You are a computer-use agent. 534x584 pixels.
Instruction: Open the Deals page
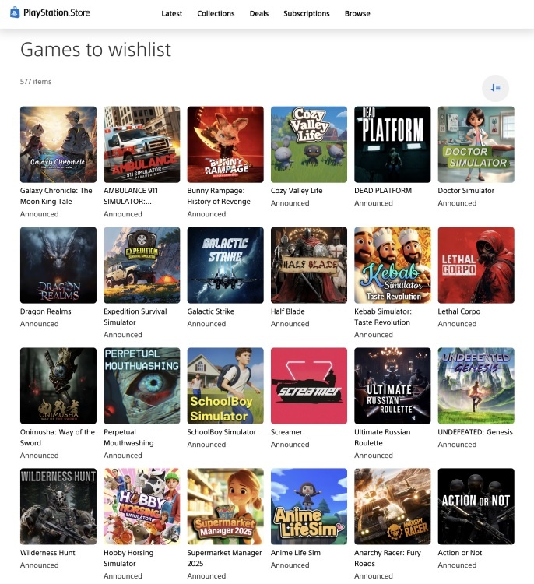pyautogui.click(x=259, y=14)
